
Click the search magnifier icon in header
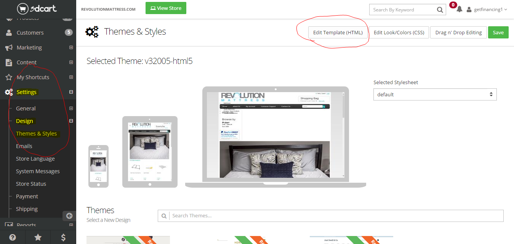(x=440, y=10)
